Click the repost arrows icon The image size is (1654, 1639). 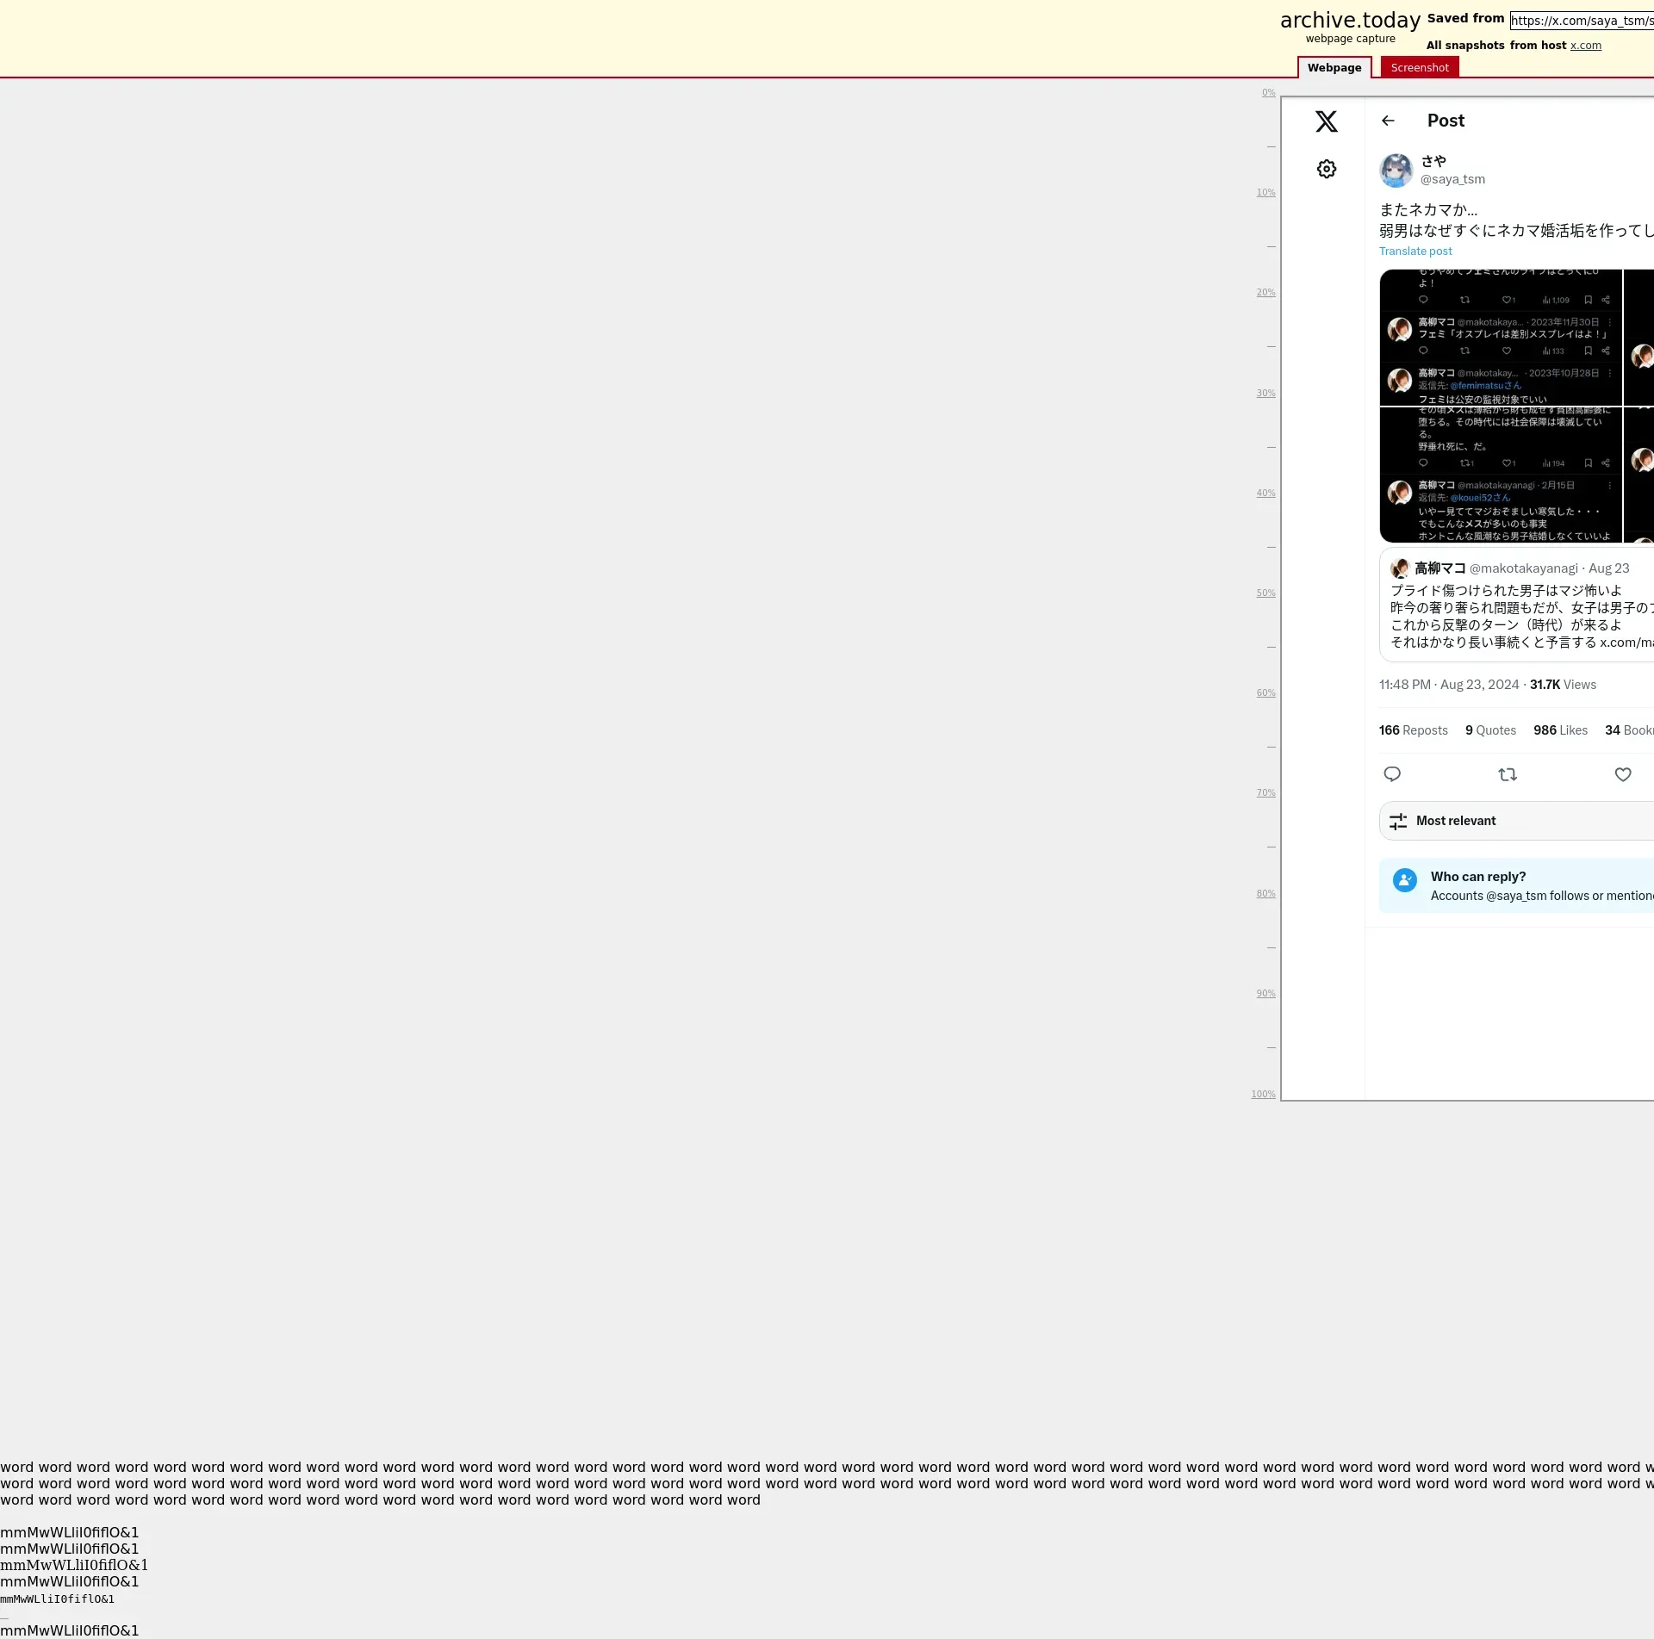pos(1507,774)
